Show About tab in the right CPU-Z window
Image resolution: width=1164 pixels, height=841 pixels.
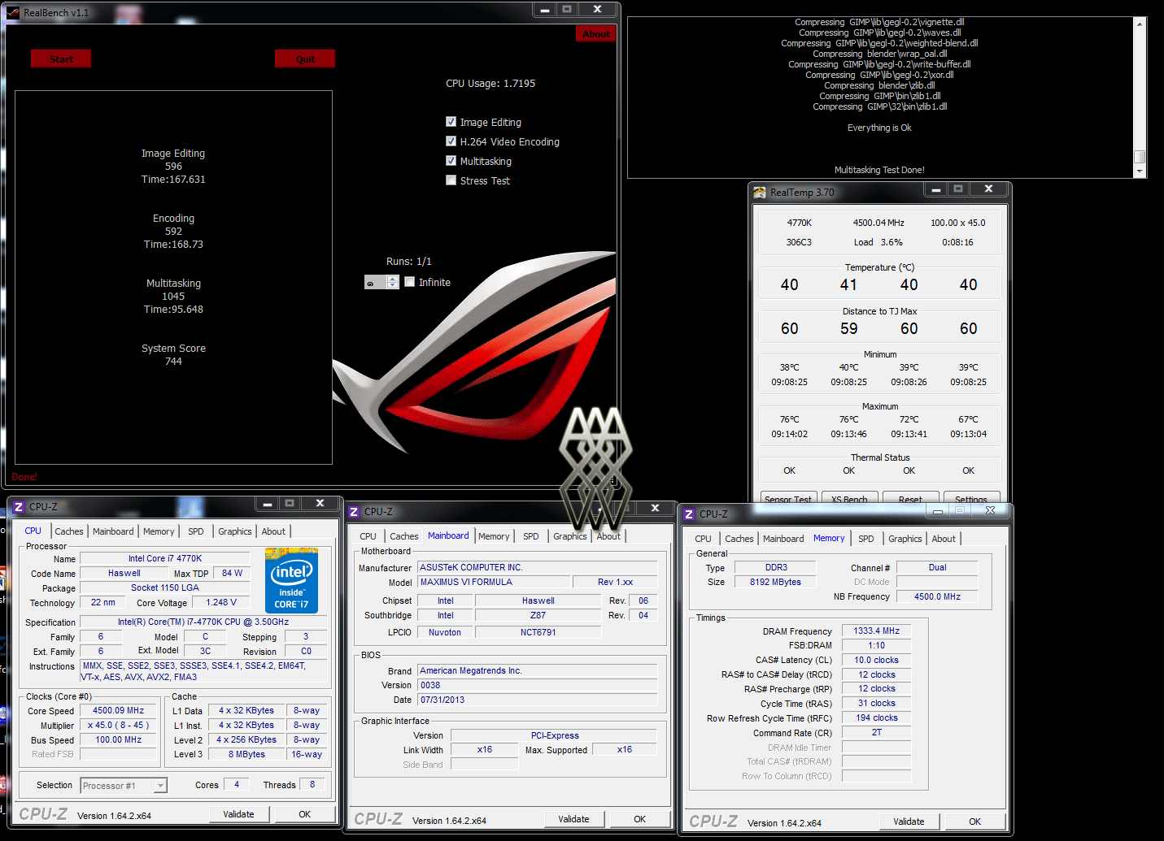click(944, 539)
